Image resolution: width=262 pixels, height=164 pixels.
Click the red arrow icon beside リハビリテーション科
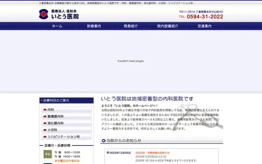pyautogui.click(x=45, y=137)
